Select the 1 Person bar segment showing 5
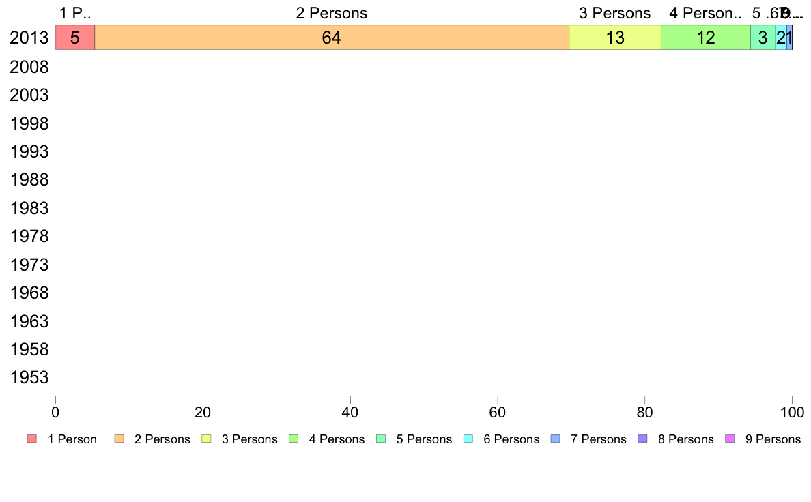Image resolution: width=811 pixels, height=502 pixels. pyautogui.click(x=75, y=38)
